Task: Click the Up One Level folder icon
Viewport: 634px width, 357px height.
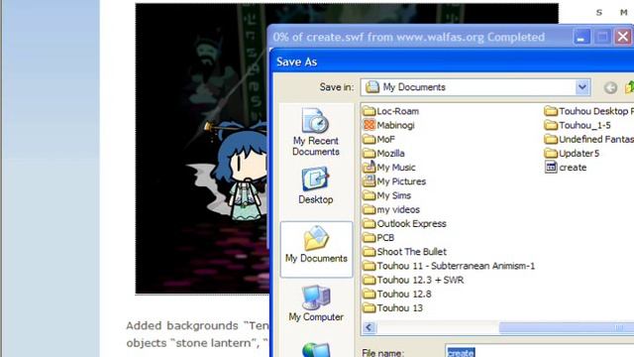Action: 630,87
